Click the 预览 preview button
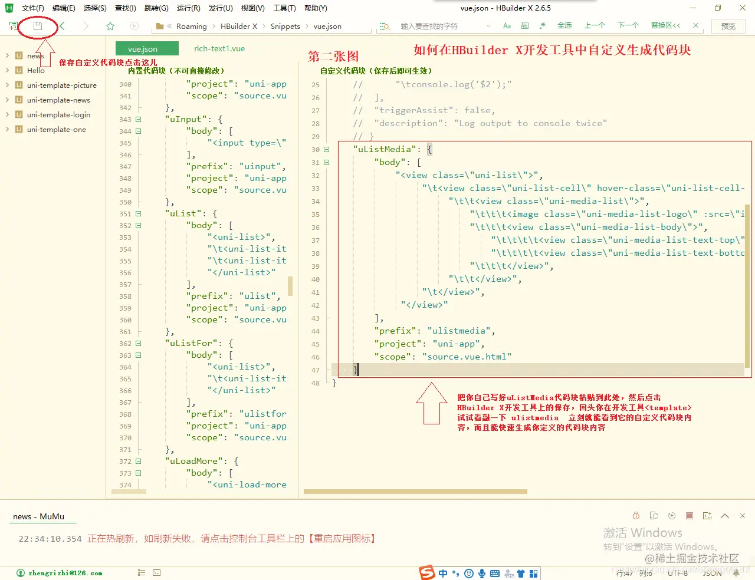 pyautogui.click(x=728, y=26)
